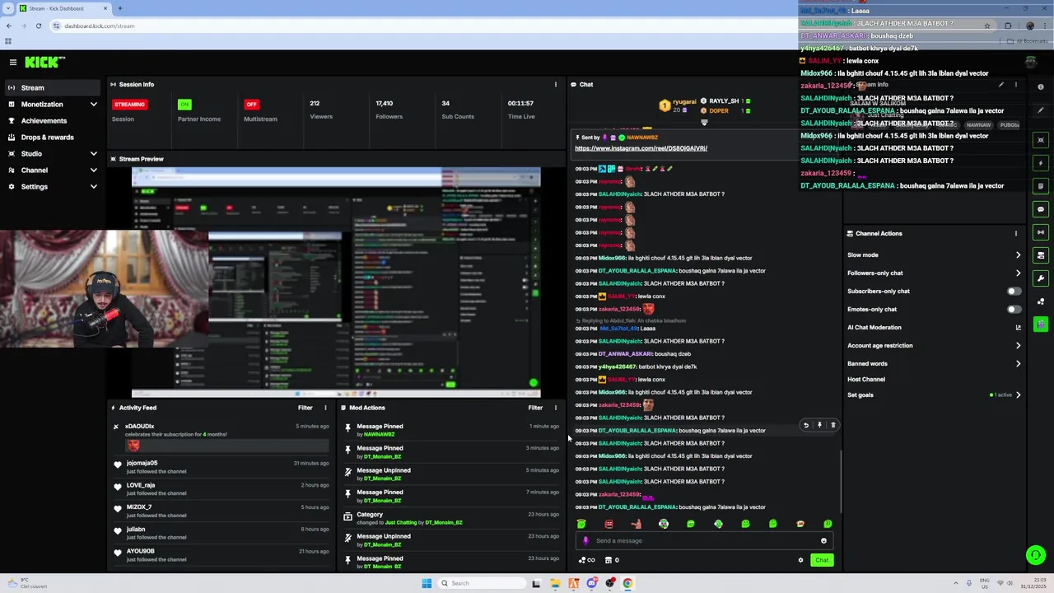Open Slow mode options chevron
The image size is (1054, 593).
1018,255
